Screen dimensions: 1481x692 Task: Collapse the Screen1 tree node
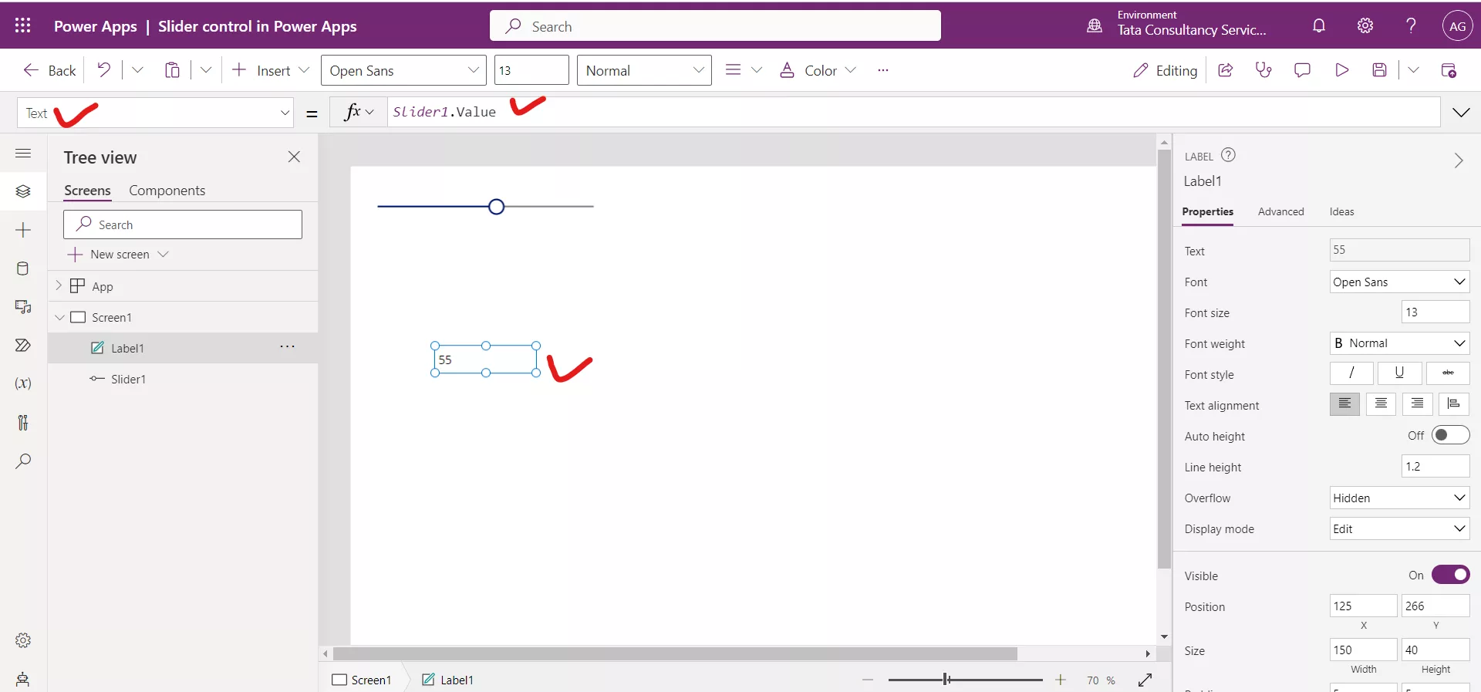[59, 317]
